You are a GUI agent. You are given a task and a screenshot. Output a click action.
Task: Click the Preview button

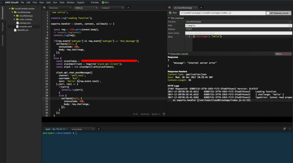(95, 2)
